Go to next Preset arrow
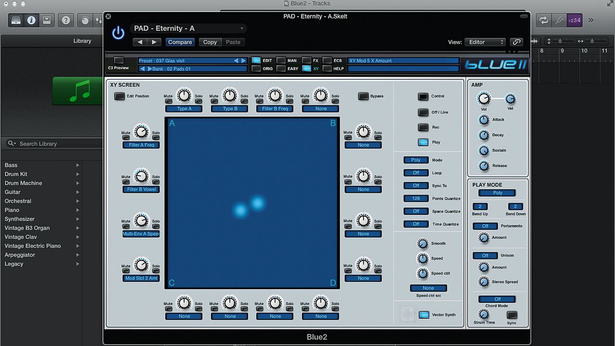 click(243, 61)
